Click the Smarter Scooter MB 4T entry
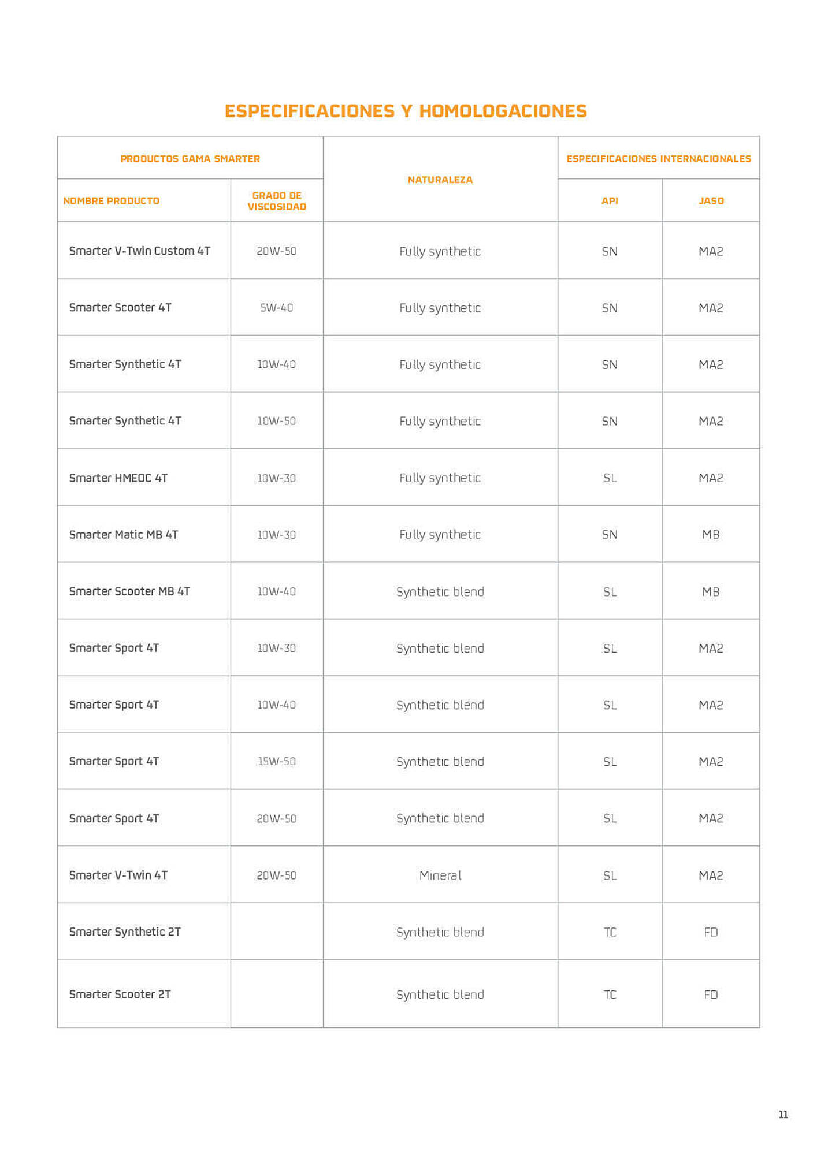The image size is (817, 1155). point(129,591)
